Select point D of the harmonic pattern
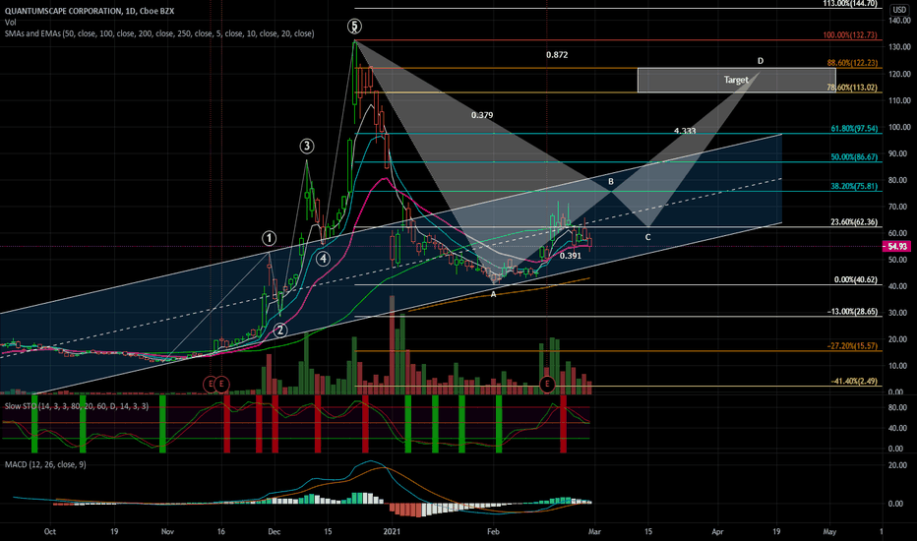Screen dimensions: 917x541 tap(761, 61)
